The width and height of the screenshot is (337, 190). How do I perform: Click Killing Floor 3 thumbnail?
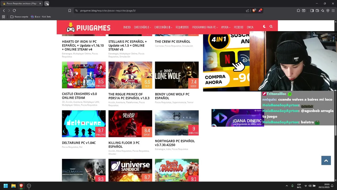click(130, 124)
